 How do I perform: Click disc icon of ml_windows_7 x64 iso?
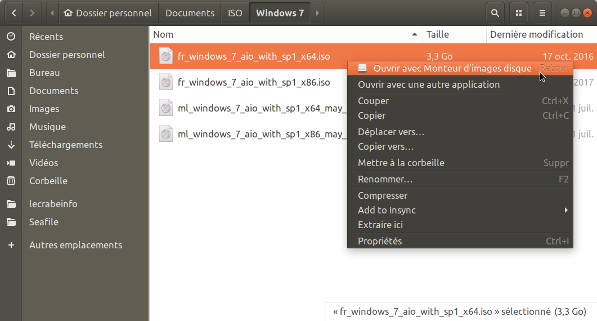[165, 108]
